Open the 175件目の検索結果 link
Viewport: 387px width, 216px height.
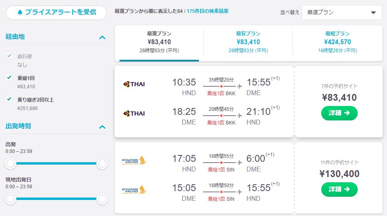click(207, 11)
